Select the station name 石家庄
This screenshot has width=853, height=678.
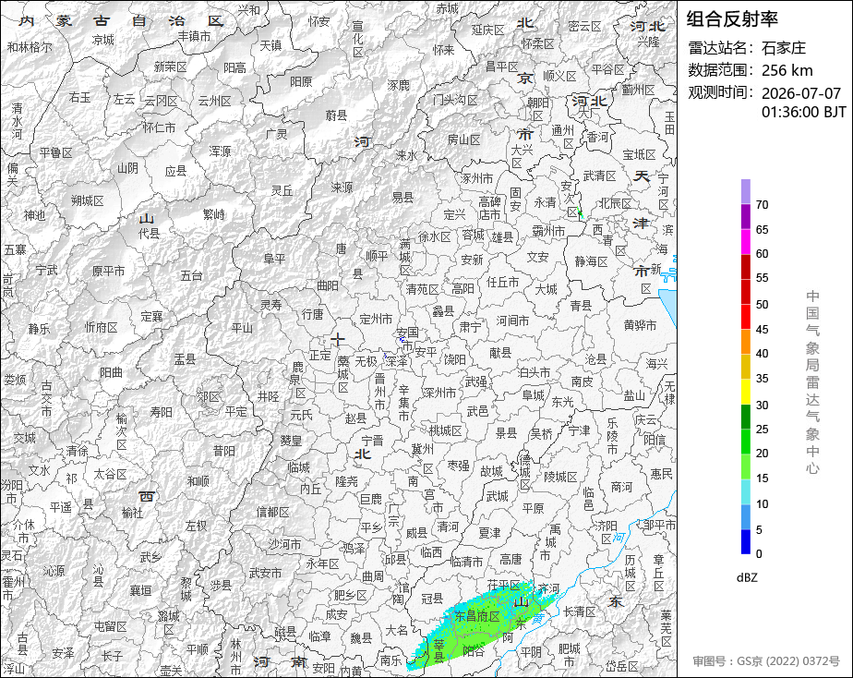point(784,48)
